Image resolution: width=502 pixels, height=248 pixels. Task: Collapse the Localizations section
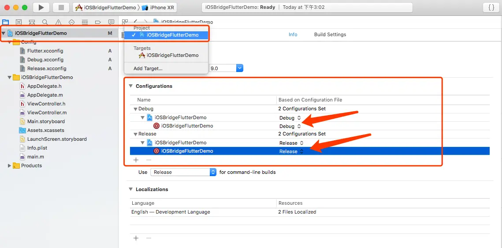130,189
